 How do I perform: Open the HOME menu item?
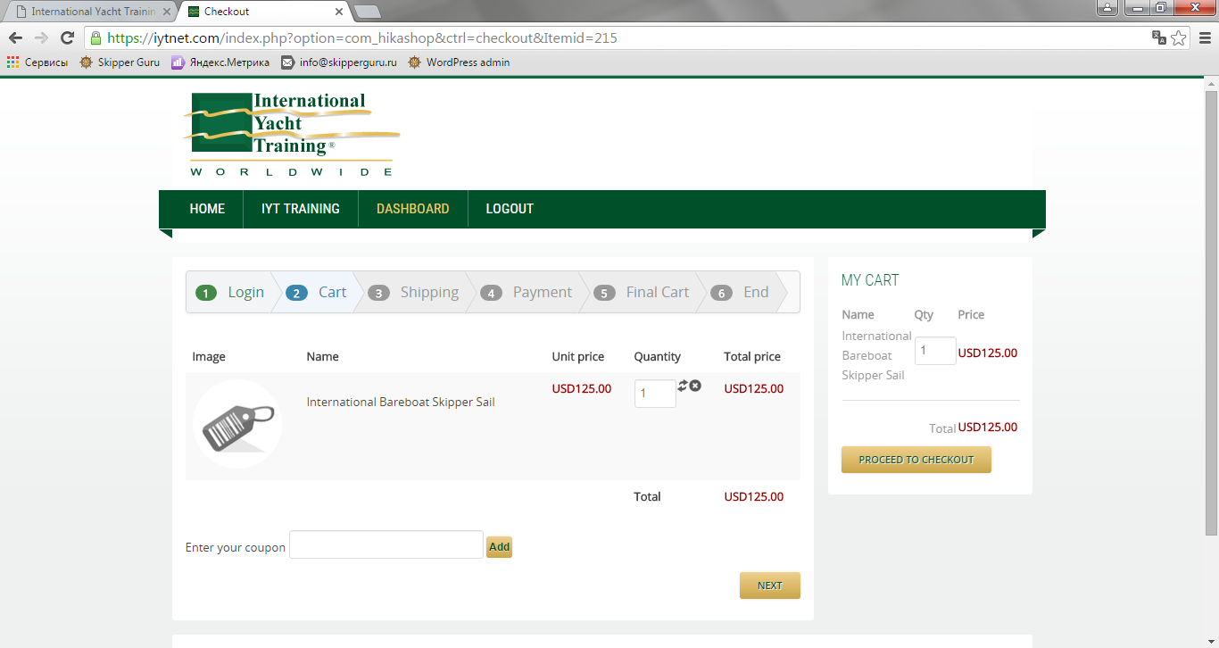pyautogui.click(x=207, y=209)
